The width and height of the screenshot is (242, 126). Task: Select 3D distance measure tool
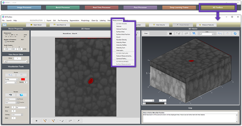[178, 33]
